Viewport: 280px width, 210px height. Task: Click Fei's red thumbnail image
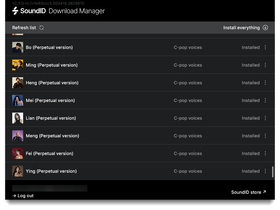click(x=18, y=153)
